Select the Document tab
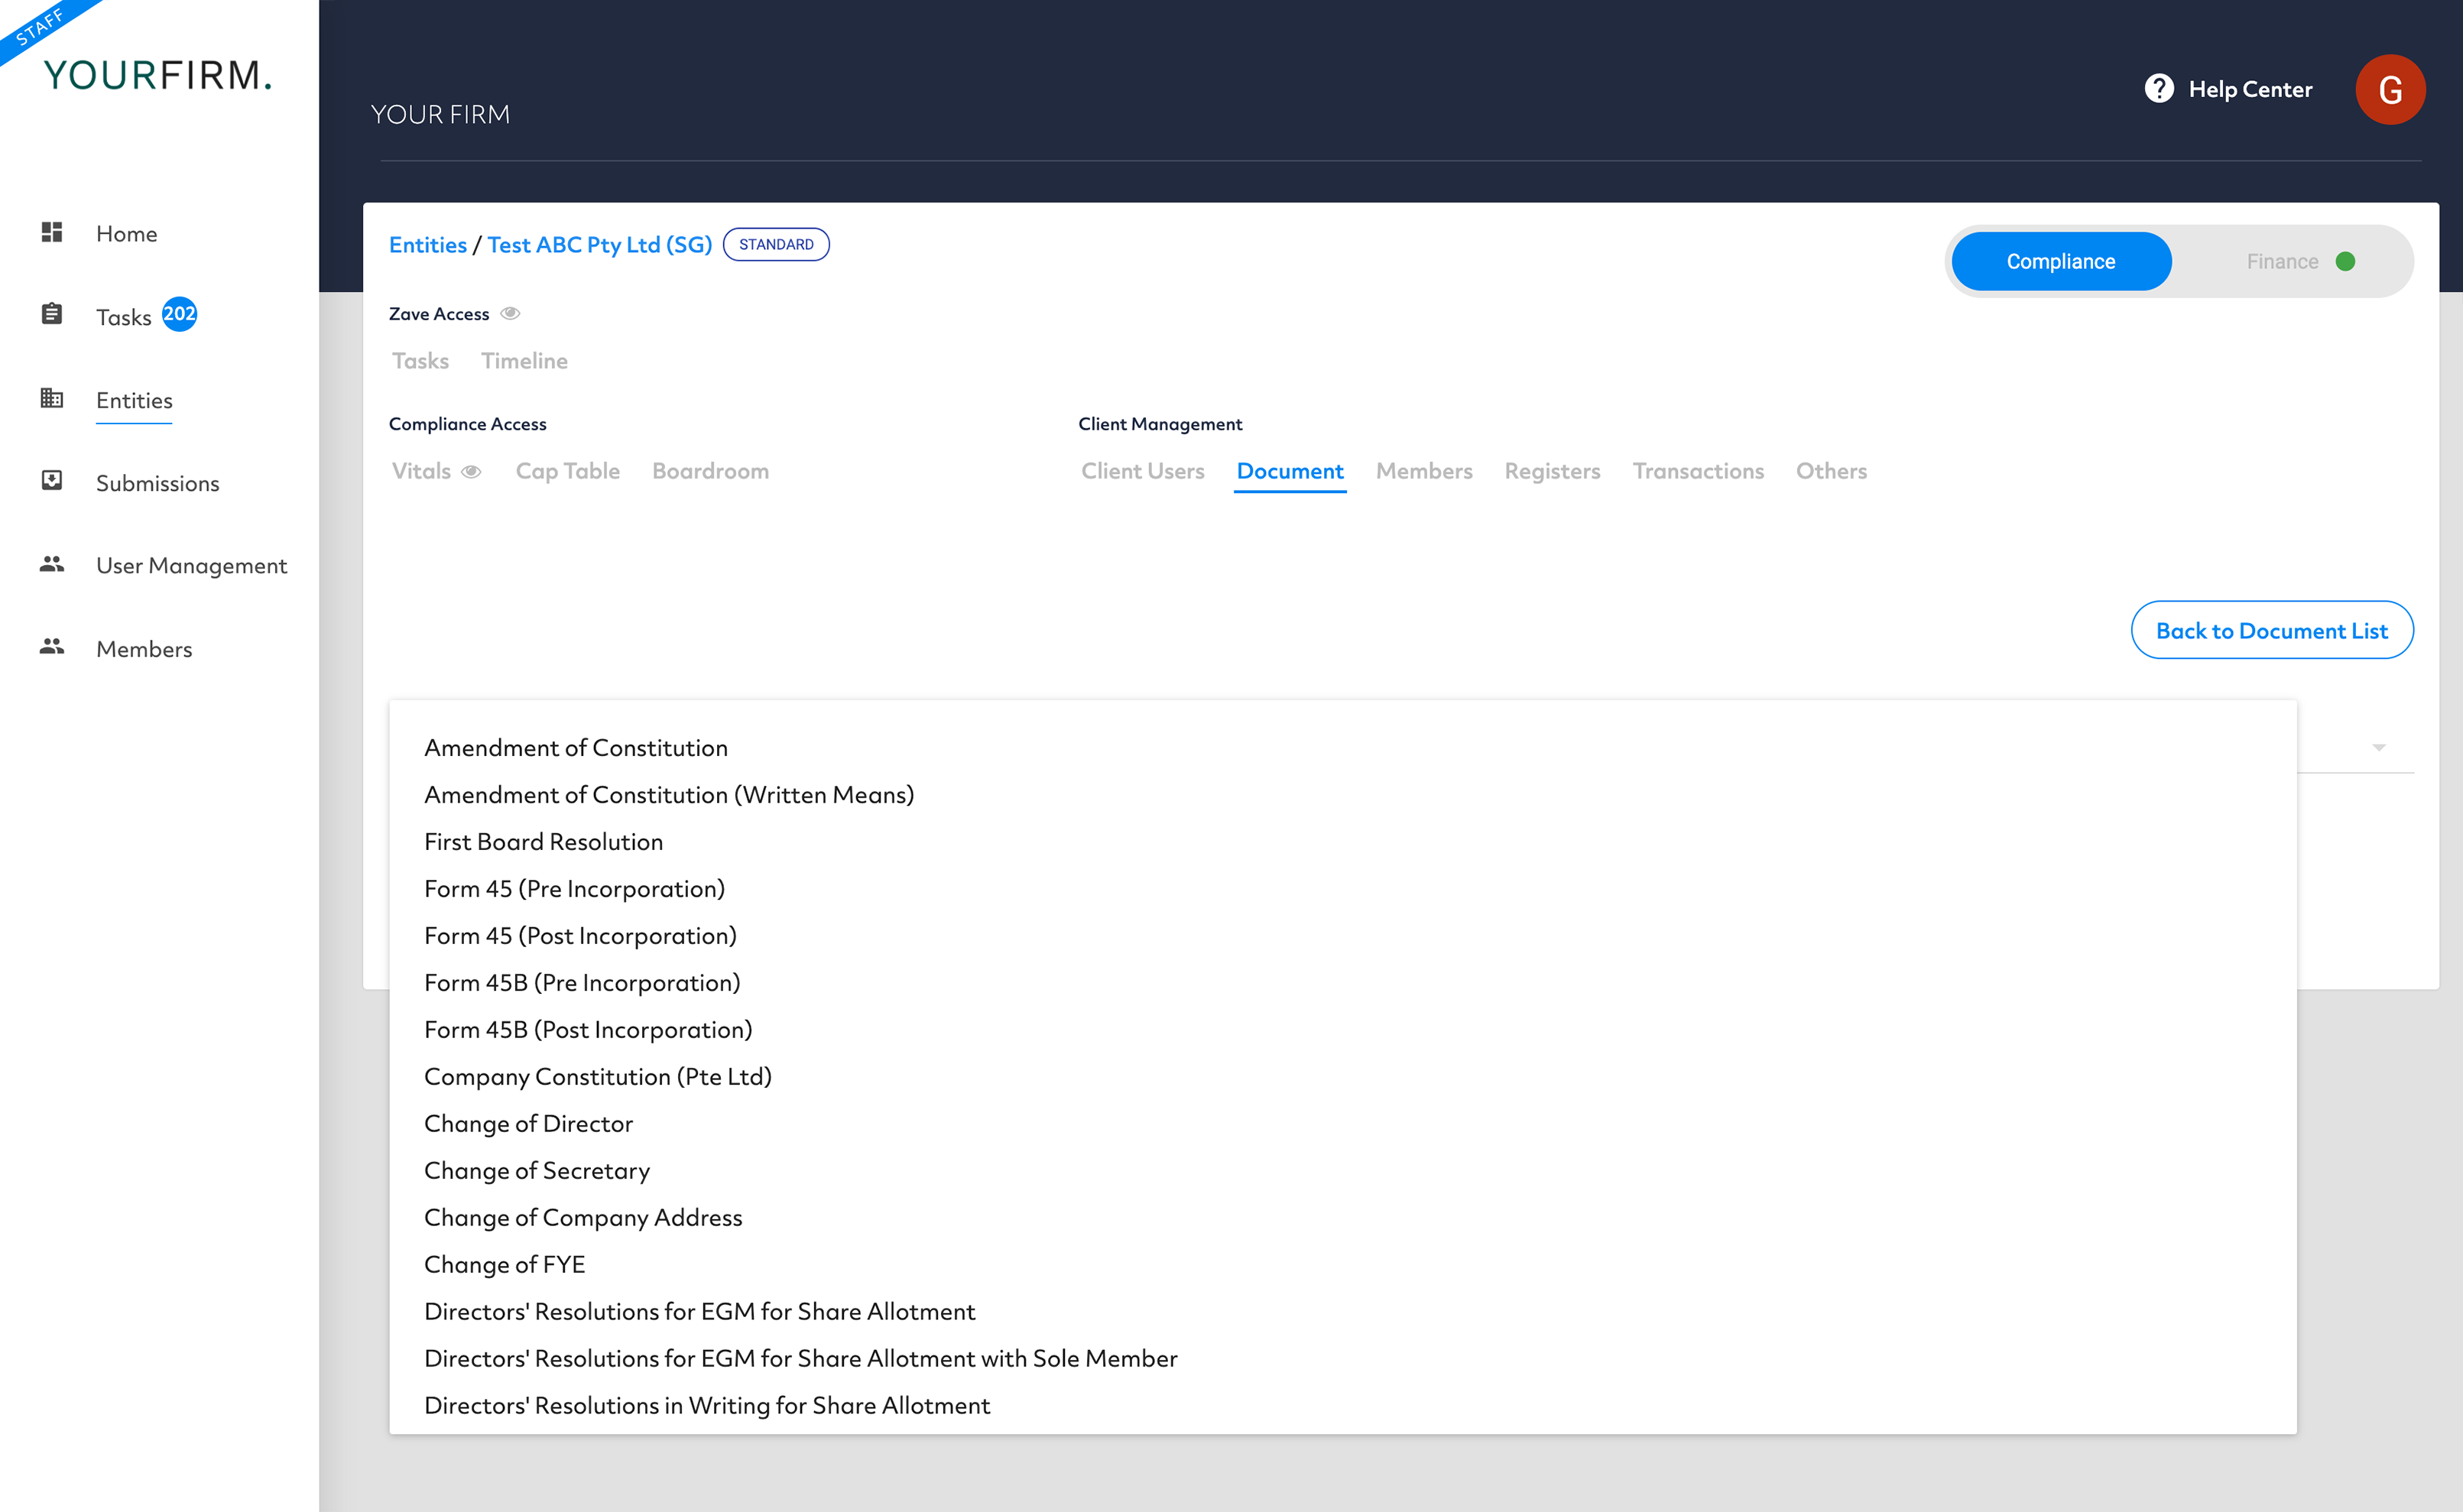The width and height of the screenshot is (2463, 1512). pyautogui.click(x=1290, y=471)
